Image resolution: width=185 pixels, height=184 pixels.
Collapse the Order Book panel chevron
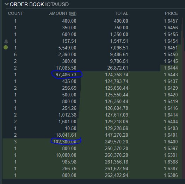pos(6,4)
